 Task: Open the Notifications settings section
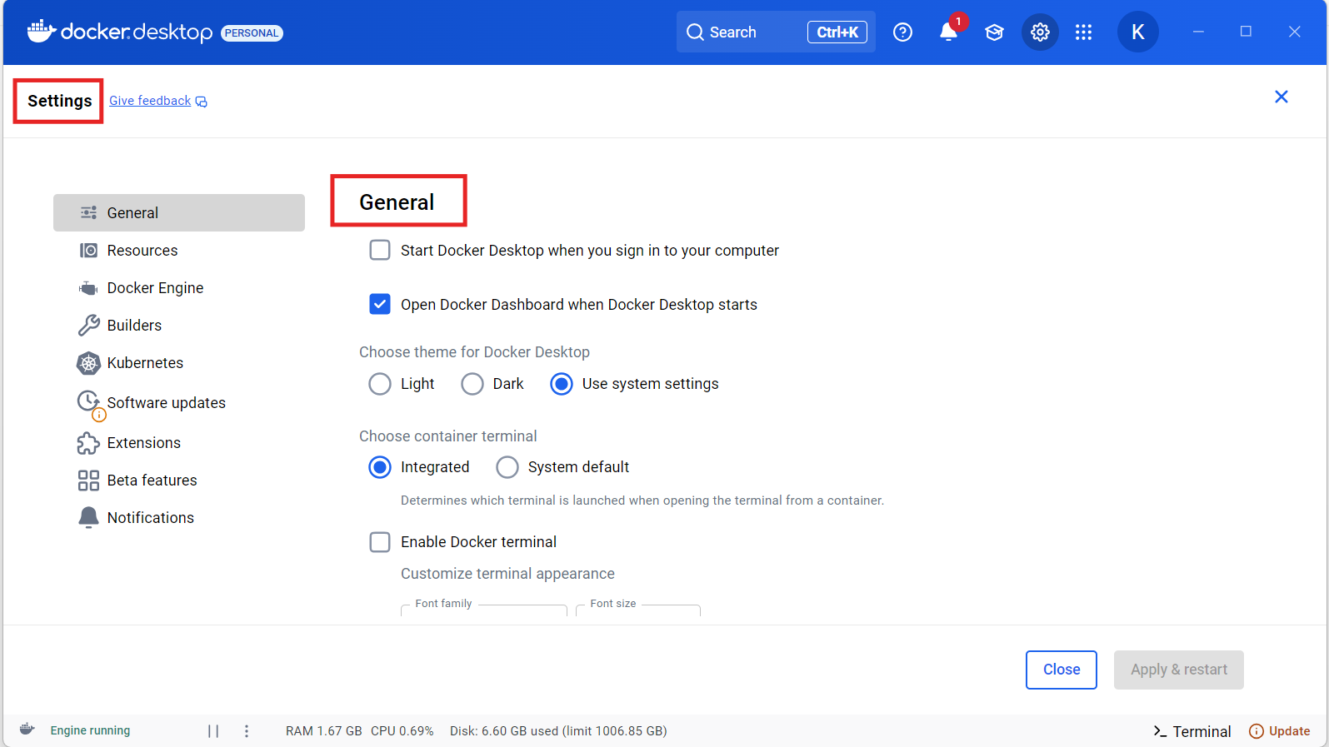pos(179,518)
